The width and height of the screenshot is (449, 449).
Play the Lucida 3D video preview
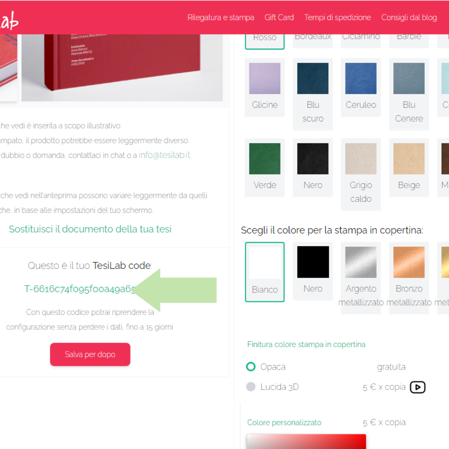click(x=417, y=387)
